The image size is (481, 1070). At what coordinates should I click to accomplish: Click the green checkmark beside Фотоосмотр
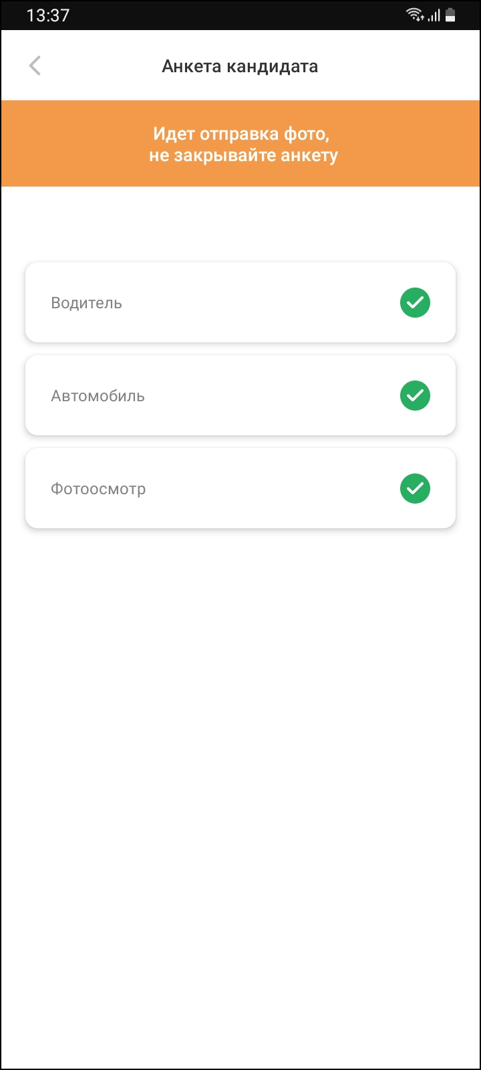coord(415,489)
